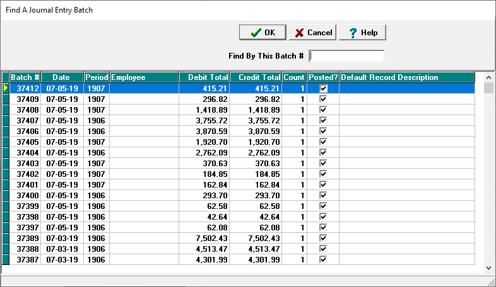Click the yellow arrow row indicator for batch 37412

(x=6, y=89)
